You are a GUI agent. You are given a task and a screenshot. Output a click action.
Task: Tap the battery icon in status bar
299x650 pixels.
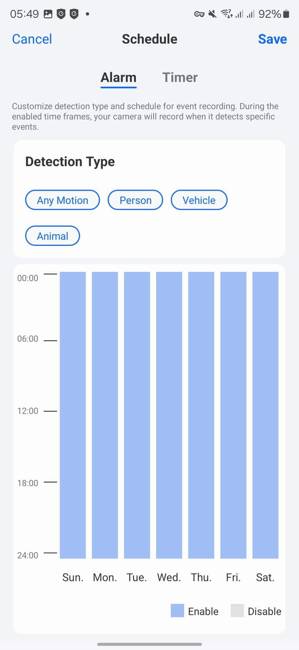point(286,14)
